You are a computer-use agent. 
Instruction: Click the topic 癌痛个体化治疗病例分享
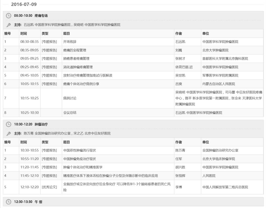[x=81, y=84]
